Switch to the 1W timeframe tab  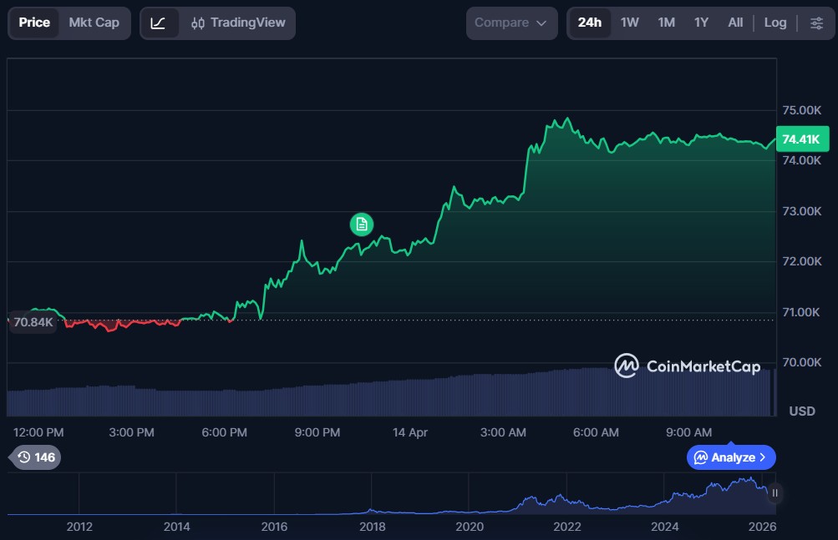(x=629, y=23)
